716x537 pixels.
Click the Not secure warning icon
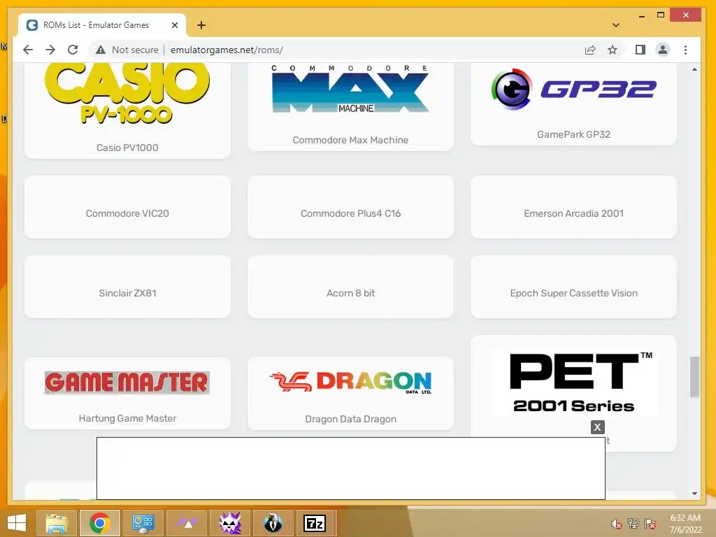101,50
